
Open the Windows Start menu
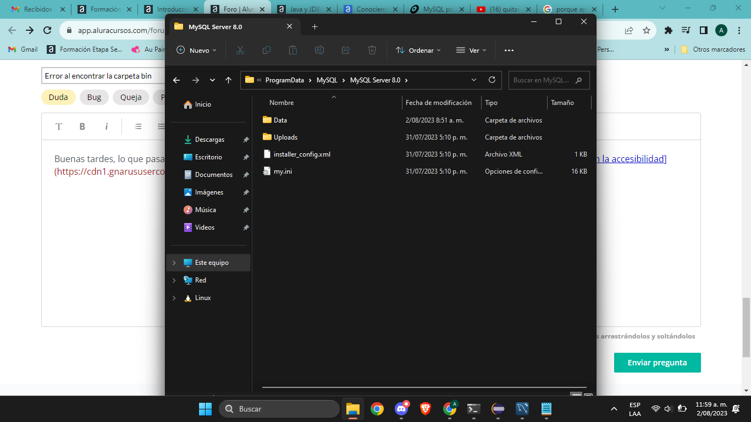coord(205,409)
